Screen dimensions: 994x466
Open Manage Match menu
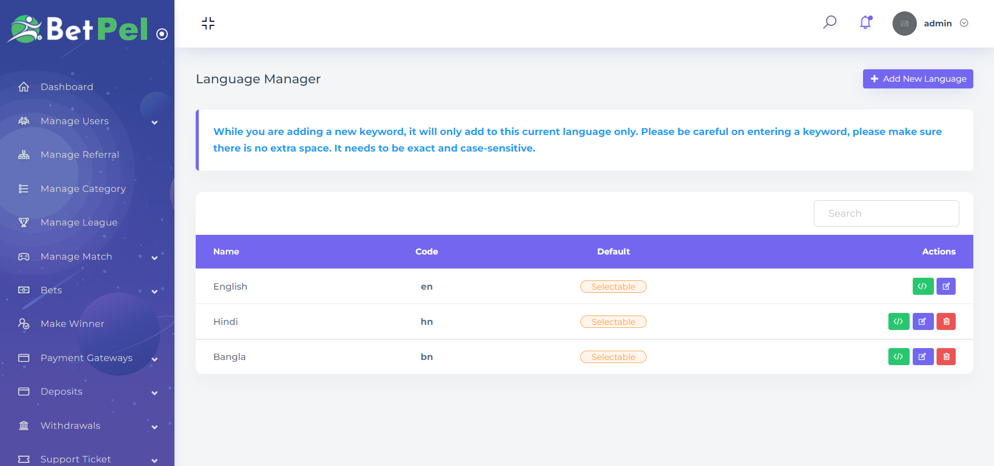[76, 257]
